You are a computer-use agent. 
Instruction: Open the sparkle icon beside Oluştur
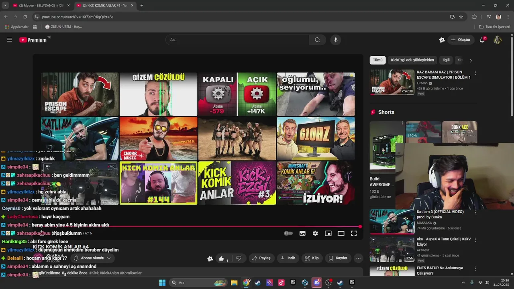pyautogui.click(x=442, y=40)
